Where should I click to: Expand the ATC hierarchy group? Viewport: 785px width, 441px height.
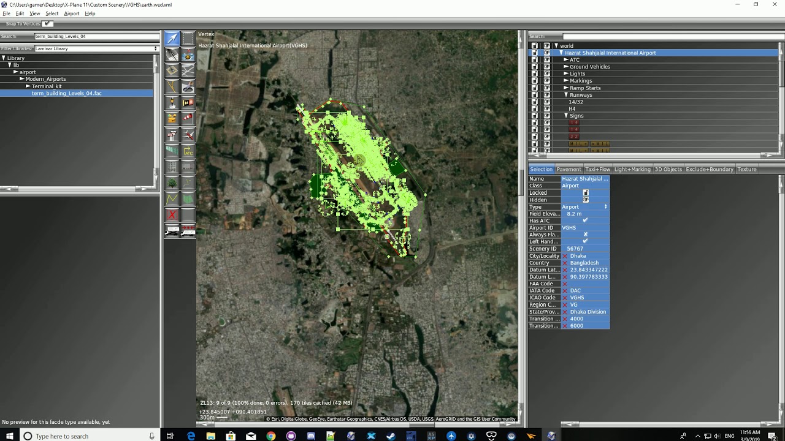(566, 60)
